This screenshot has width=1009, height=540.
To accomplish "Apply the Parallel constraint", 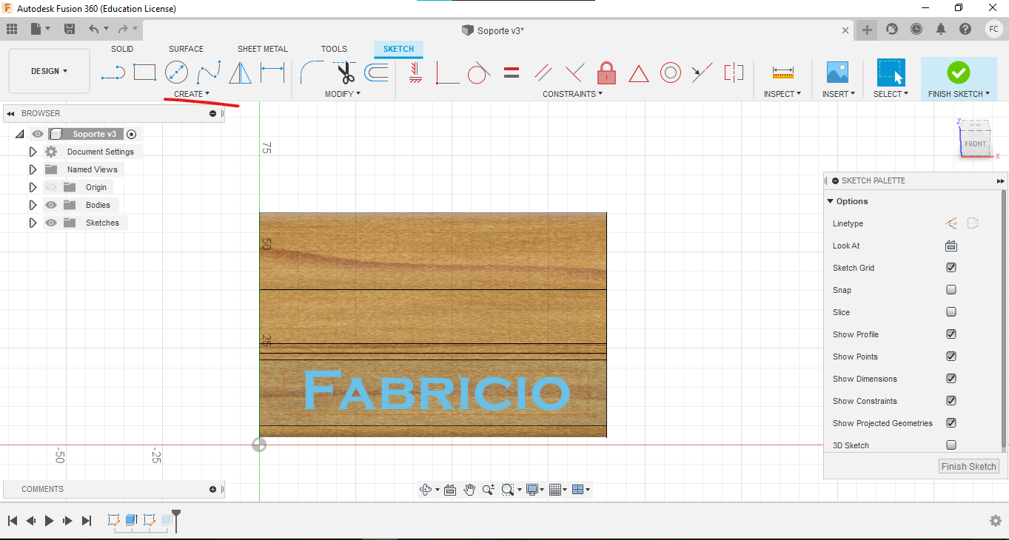I will point(543,72).
